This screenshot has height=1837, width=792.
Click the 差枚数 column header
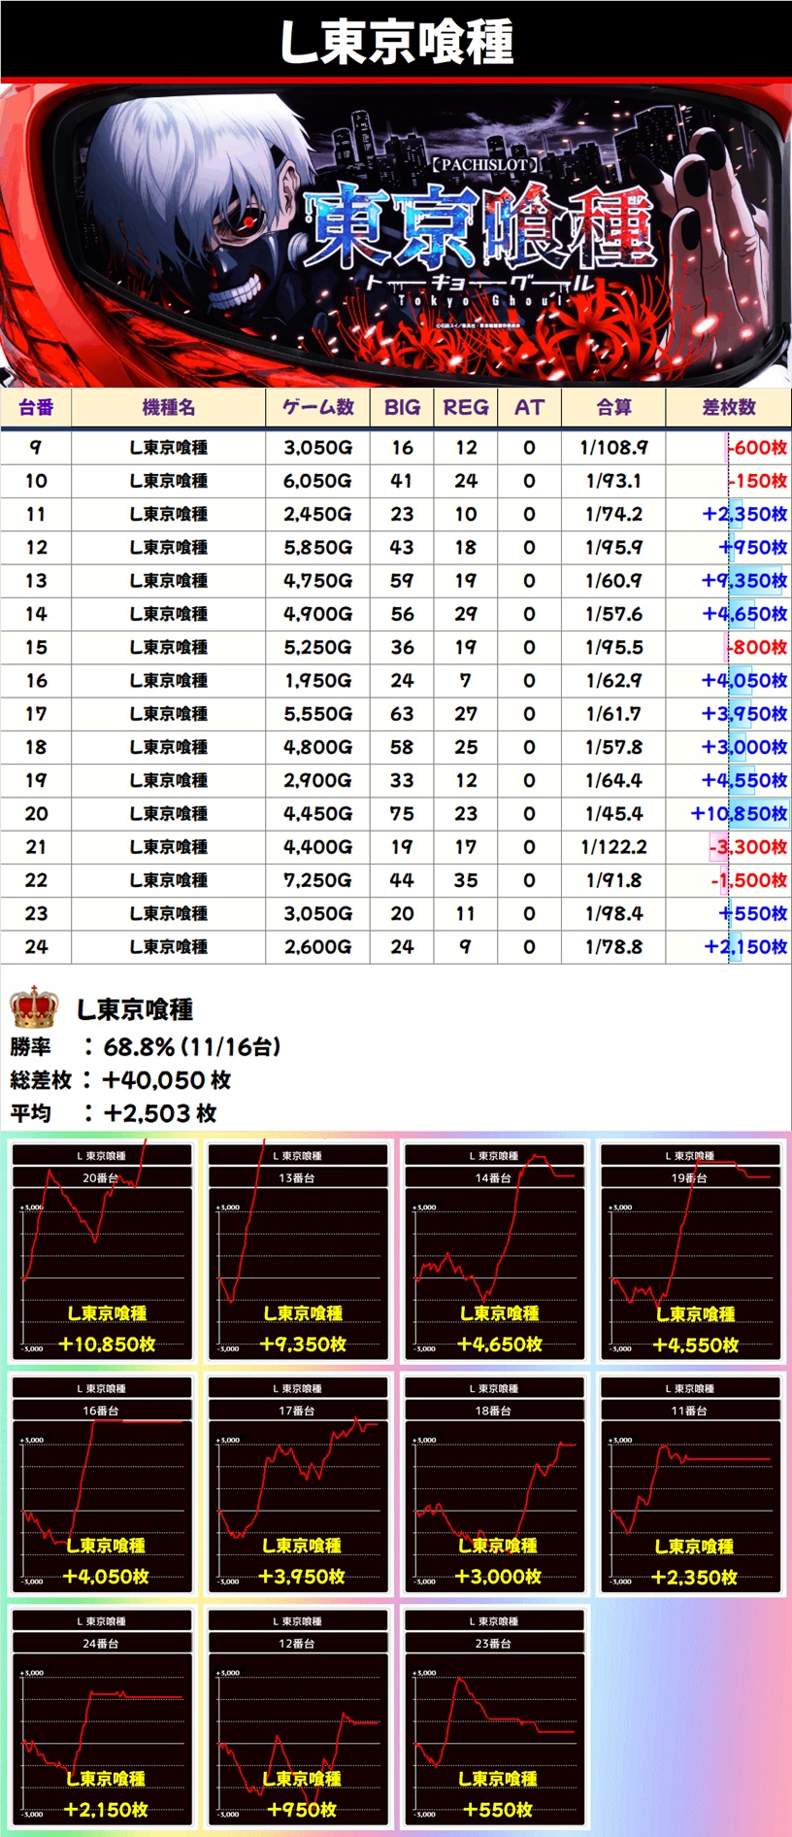[728, 407]
